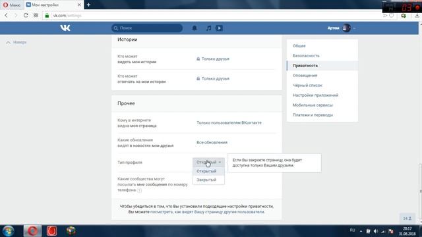422x237 pixels.
Task: Click the link посмотреть, как видят Вашу страницу
Action: point(207,212)
